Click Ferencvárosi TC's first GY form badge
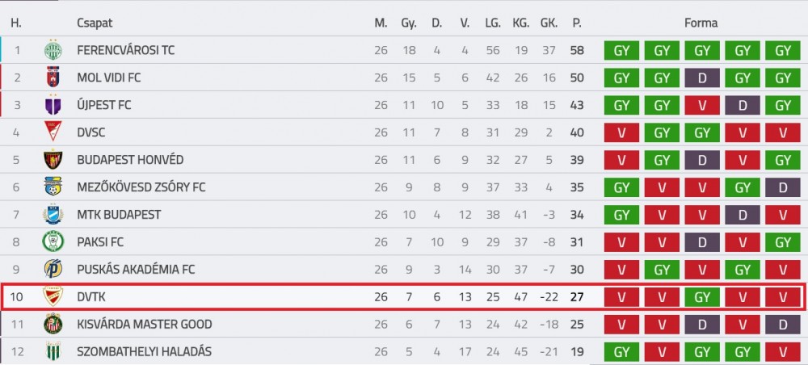 622,50
